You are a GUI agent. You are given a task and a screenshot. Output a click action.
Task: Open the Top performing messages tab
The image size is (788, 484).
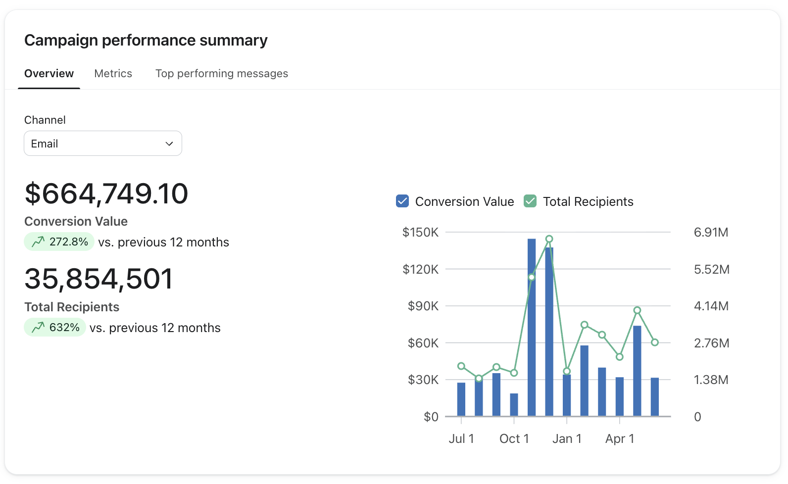(x=222, y=74)
